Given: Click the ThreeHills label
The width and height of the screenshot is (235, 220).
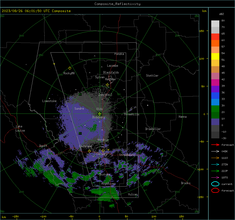Looking at the screenshot, I should tap(131, 114).
